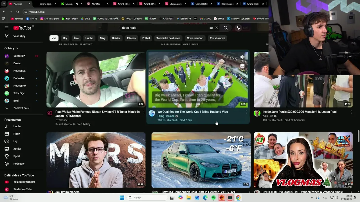Screen dimensions: 360x202
Task: Reload the page with the browser refresh button
Action: [17, 12]
